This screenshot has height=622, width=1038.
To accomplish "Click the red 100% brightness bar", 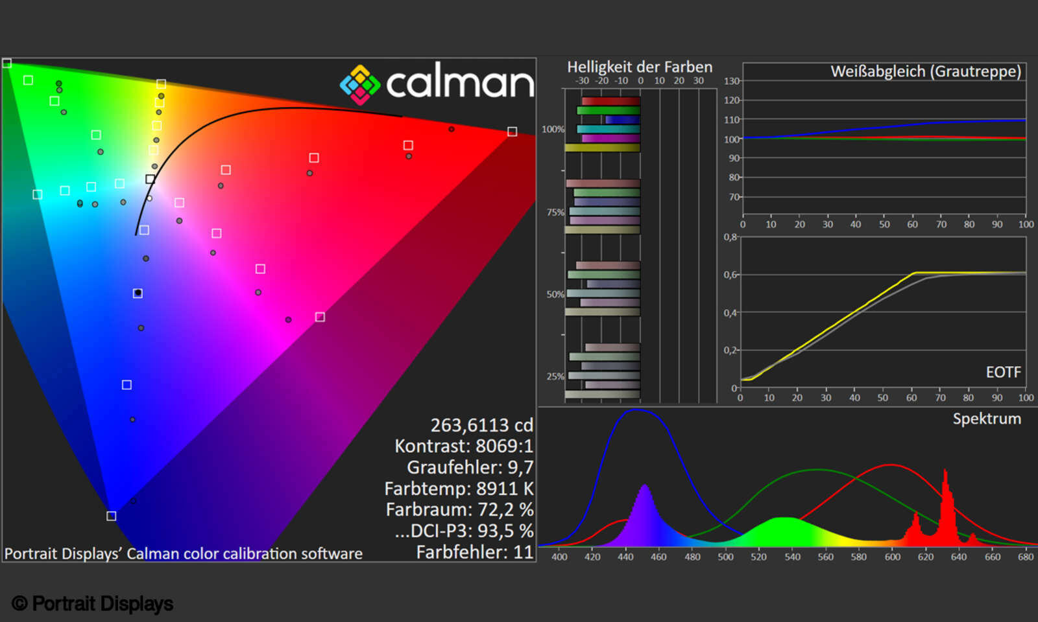I will 610,101.
